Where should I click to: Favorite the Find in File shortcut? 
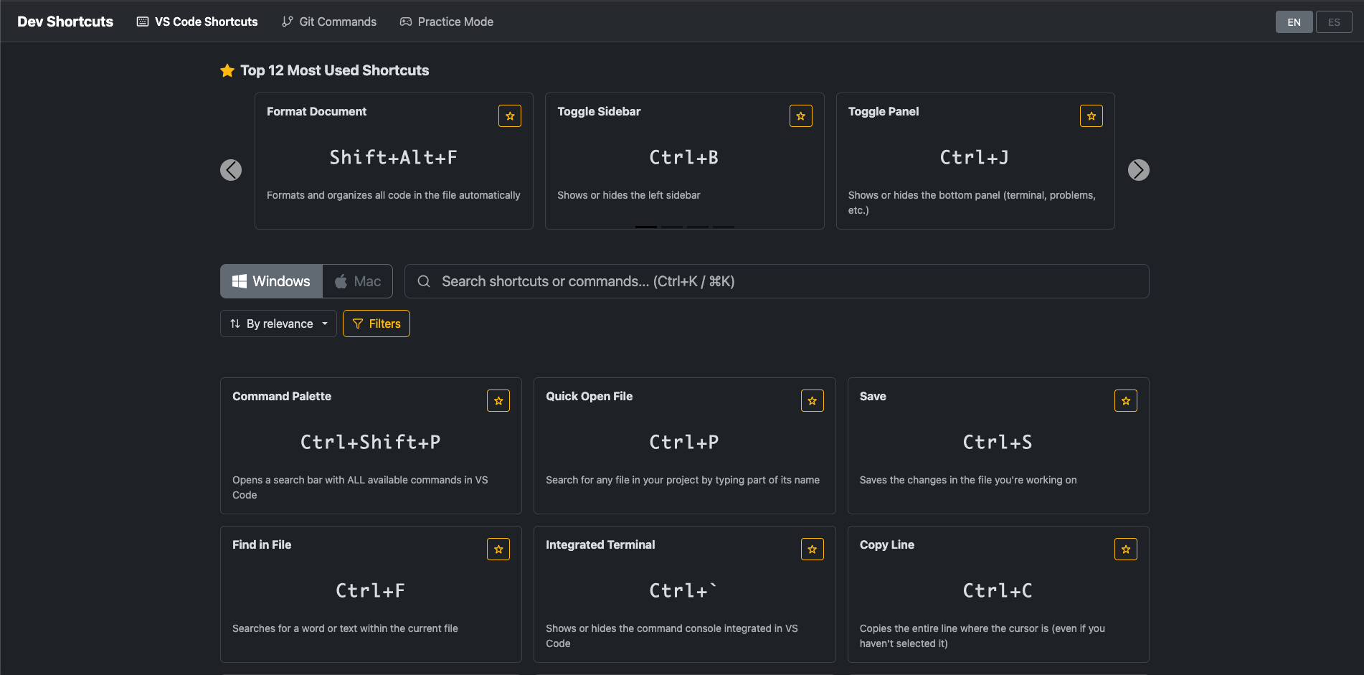point(498,549)
